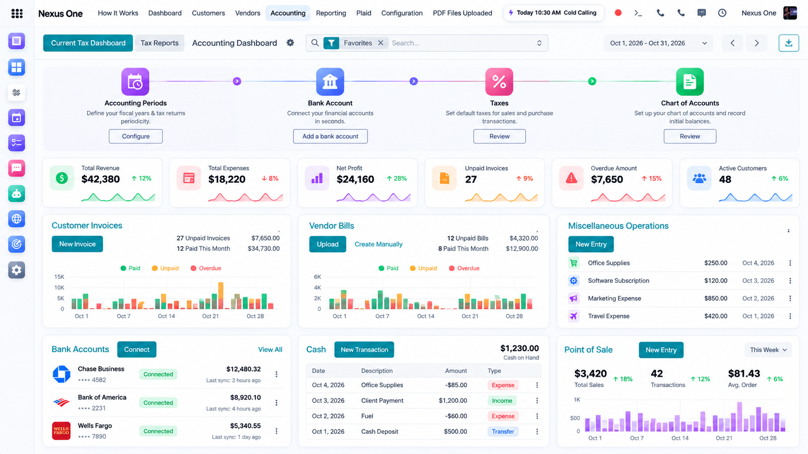Screen dimensions: 808x454
Task: Click Today 10:30 AM Cold Calling reminder
Action: tap(553, 13)
